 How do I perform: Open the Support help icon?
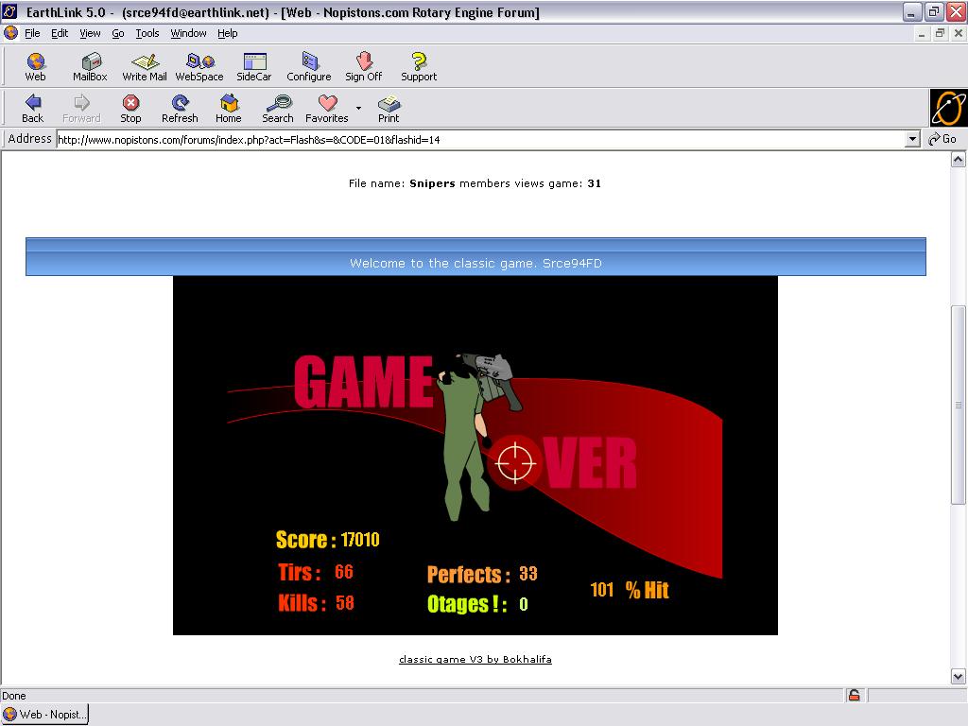pos(419,66)
